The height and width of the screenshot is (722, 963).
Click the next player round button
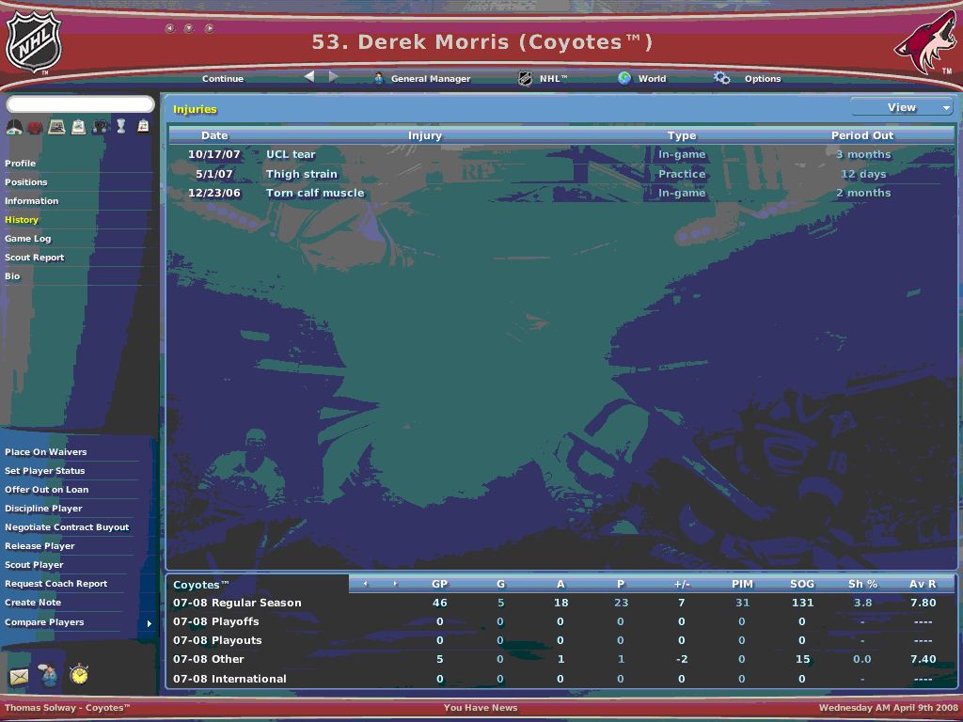tap(210, 28)
